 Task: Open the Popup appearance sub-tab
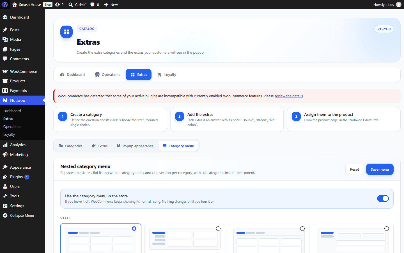tap(135, 146)
